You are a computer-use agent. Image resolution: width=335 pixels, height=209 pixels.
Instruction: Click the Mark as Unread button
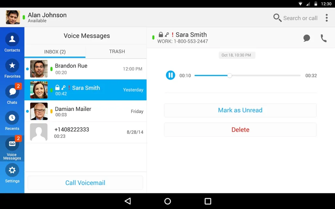point(240,110)
